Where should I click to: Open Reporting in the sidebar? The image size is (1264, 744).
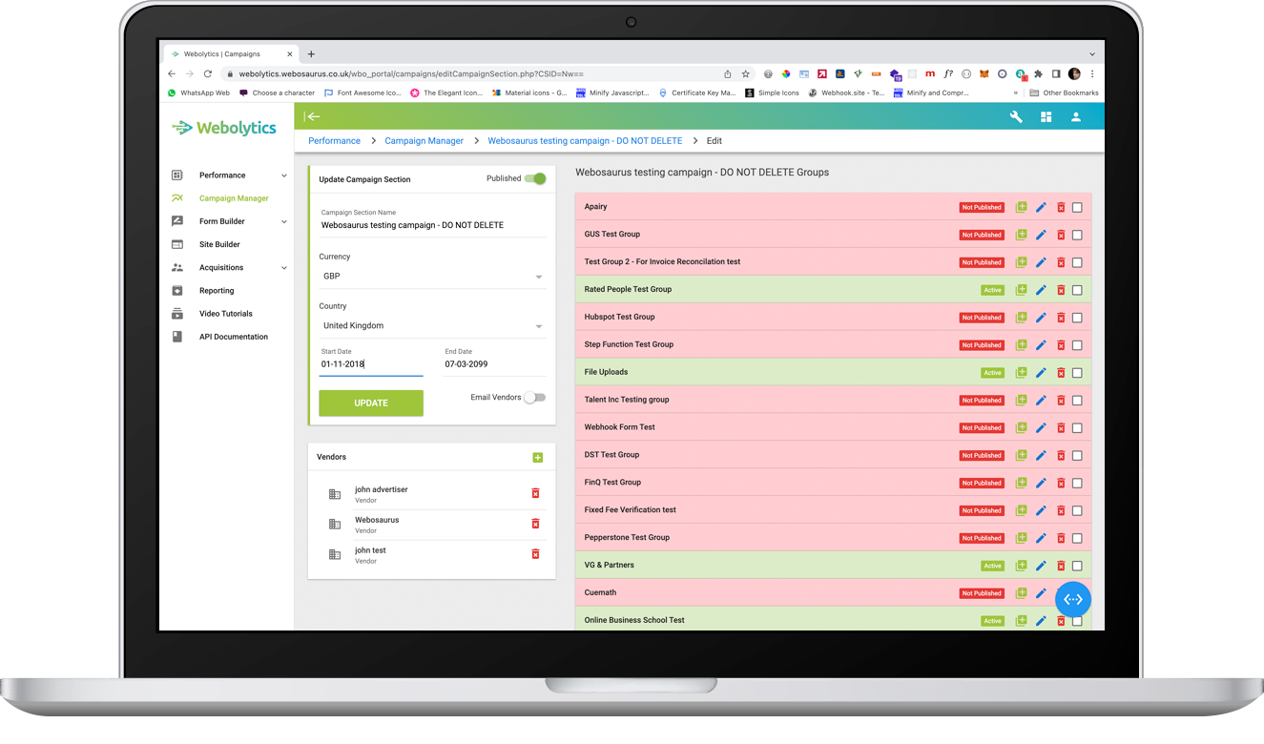[x=217, y=291]
